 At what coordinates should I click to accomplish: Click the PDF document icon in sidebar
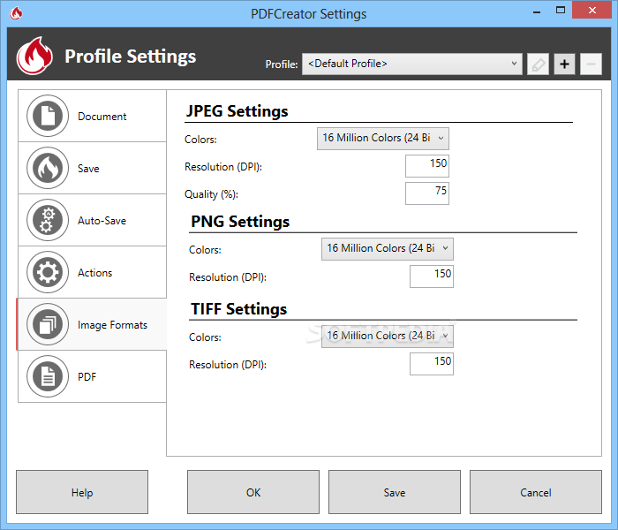[48, 376]
